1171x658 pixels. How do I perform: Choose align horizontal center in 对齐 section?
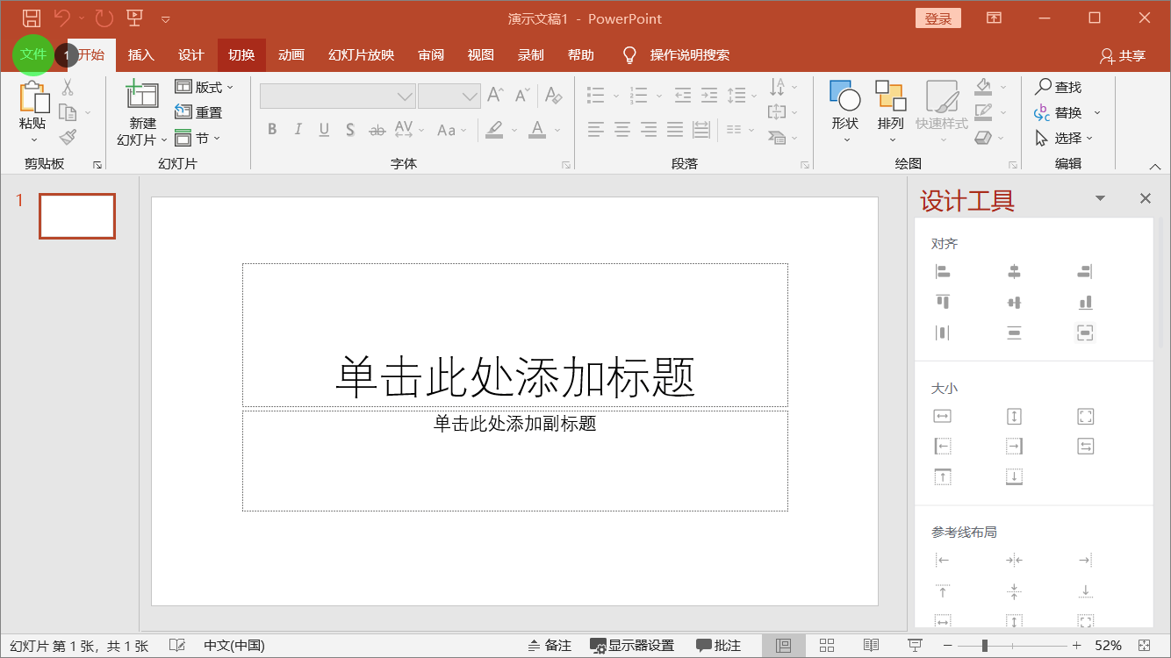(1014, 272)
